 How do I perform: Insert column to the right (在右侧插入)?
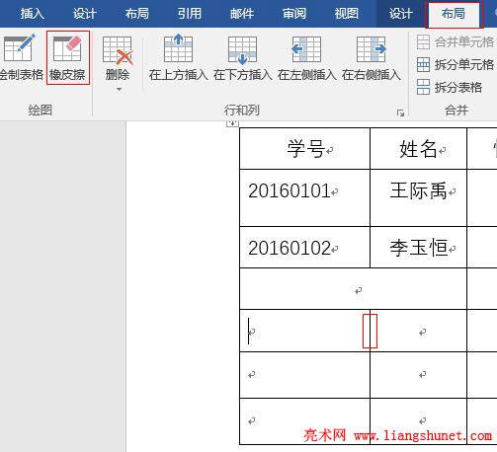point(372,58)
